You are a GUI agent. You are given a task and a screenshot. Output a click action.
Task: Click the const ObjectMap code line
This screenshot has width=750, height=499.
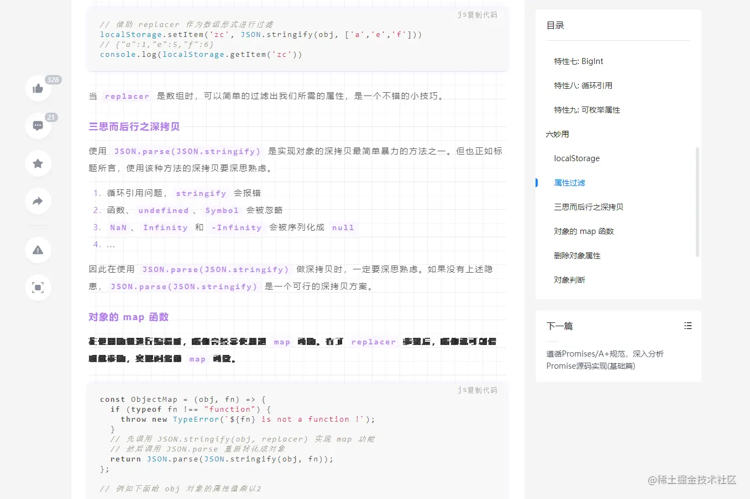tap(183, 399)
